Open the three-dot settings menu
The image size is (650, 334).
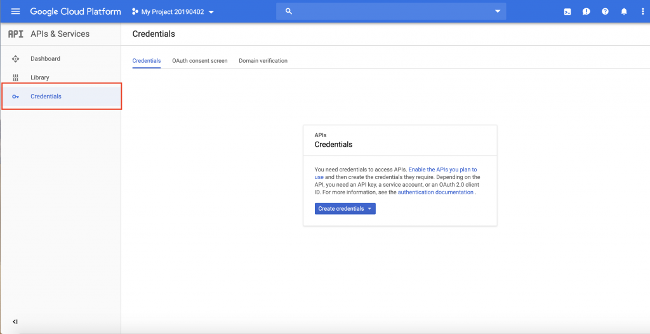point(642,11)
